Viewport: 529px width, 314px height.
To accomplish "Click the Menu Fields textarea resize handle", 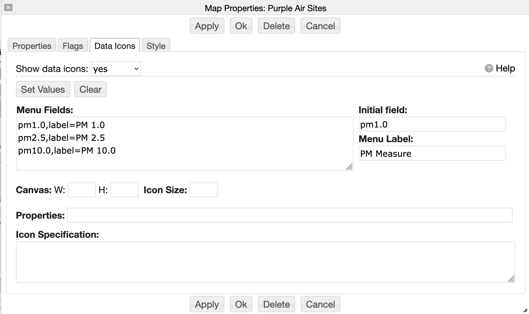I will [x=349, y=167].
